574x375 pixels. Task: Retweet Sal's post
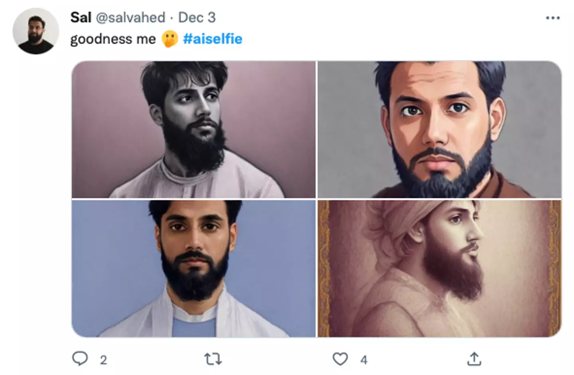[x=213, y=359]
